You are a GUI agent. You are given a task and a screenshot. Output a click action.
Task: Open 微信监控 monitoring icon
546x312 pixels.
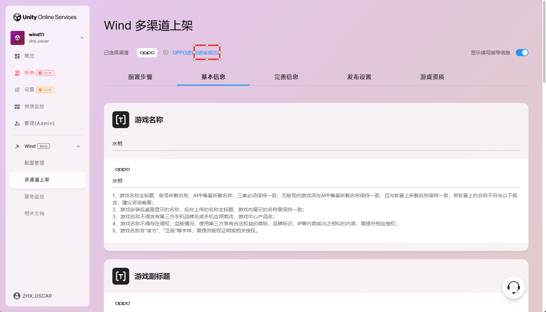[x=17, y=107]
